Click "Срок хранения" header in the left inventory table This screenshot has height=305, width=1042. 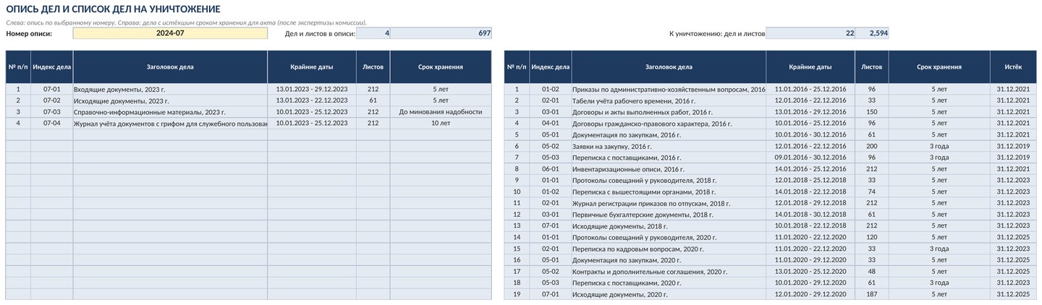441,66
